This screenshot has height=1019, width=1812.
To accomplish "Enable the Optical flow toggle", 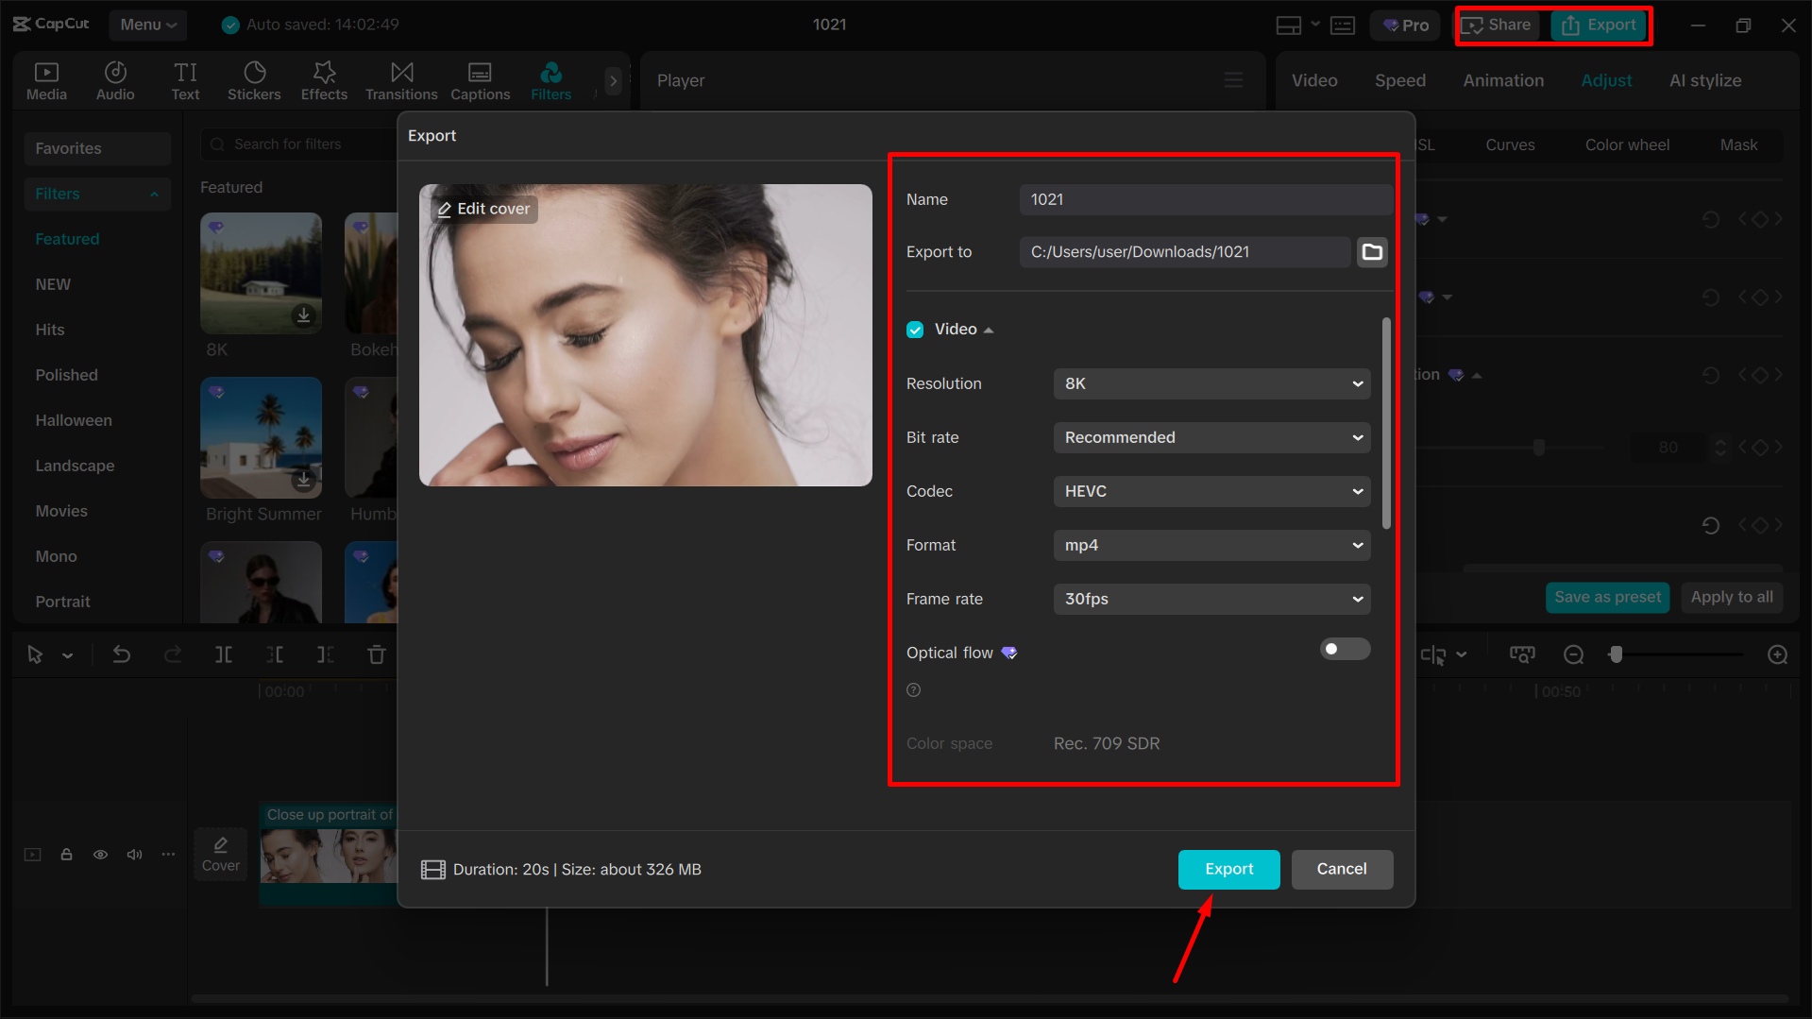I will [1344, 649].
